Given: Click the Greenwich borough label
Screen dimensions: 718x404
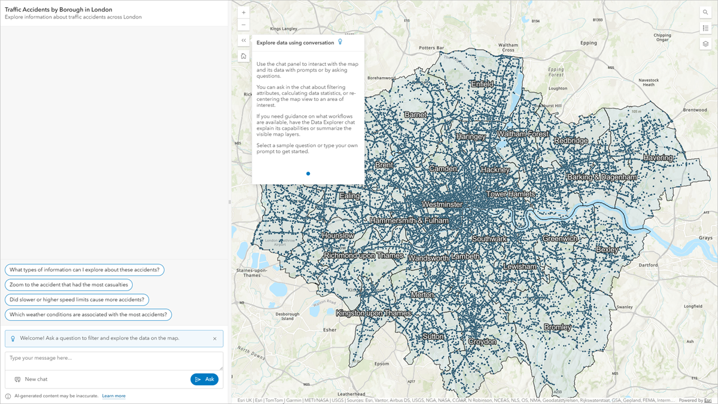Looking at the screenshot, I should click(x=560, y=238).
